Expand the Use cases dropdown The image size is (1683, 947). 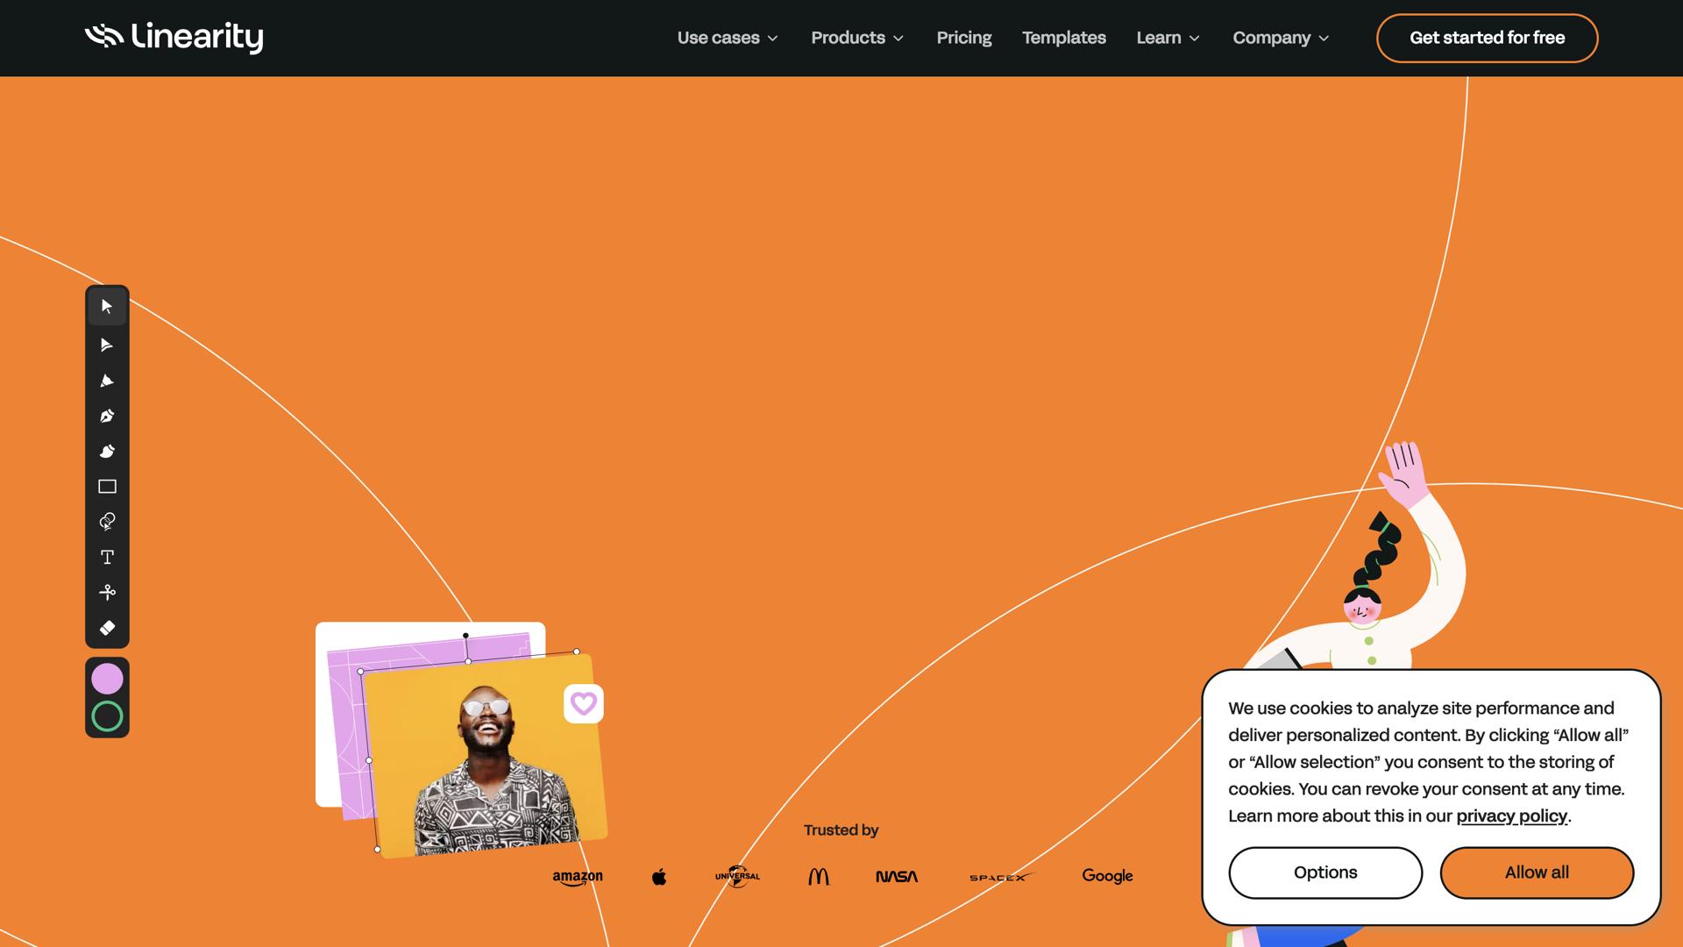tap(728, 38)
